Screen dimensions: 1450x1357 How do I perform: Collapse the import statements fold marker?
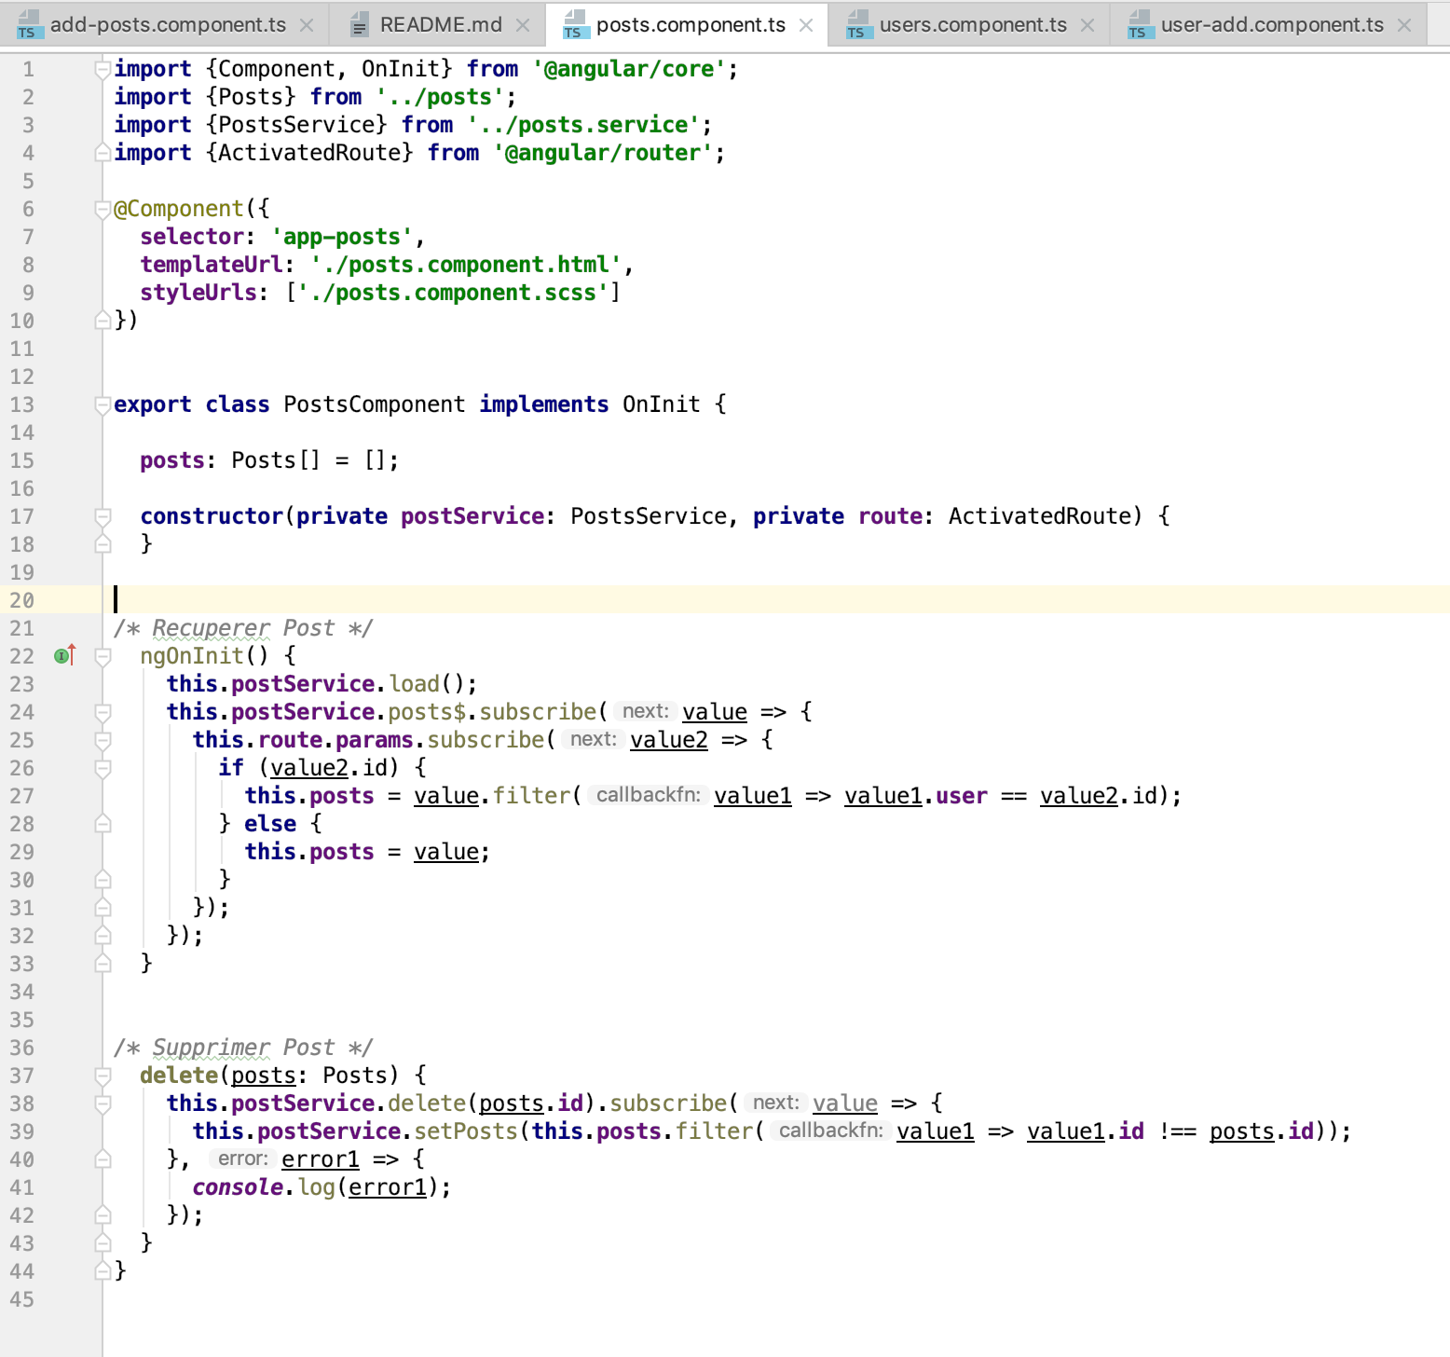pos(103,68)
